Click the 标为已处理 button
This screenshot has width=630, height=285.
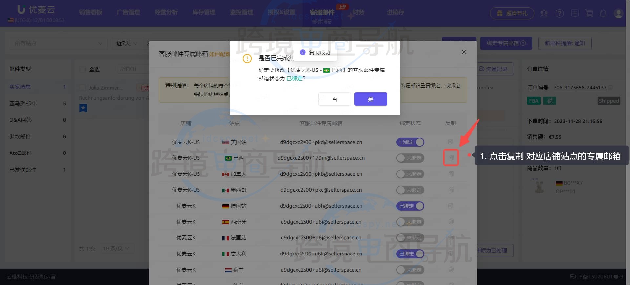pos(495,250)
